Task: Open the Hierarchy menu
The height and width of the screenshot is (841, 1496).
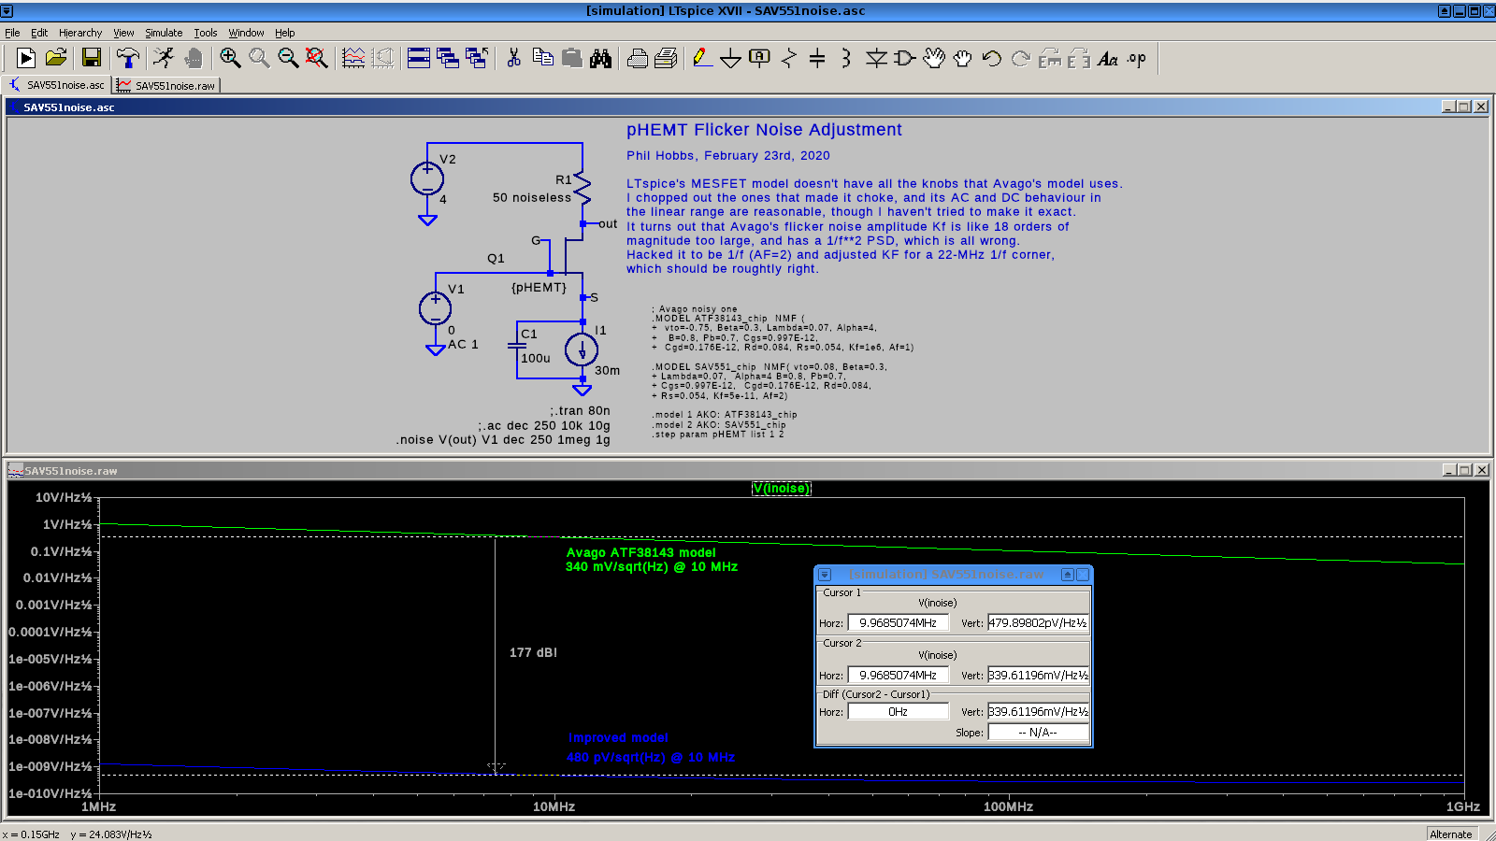Action: click(x=80, y=33)
